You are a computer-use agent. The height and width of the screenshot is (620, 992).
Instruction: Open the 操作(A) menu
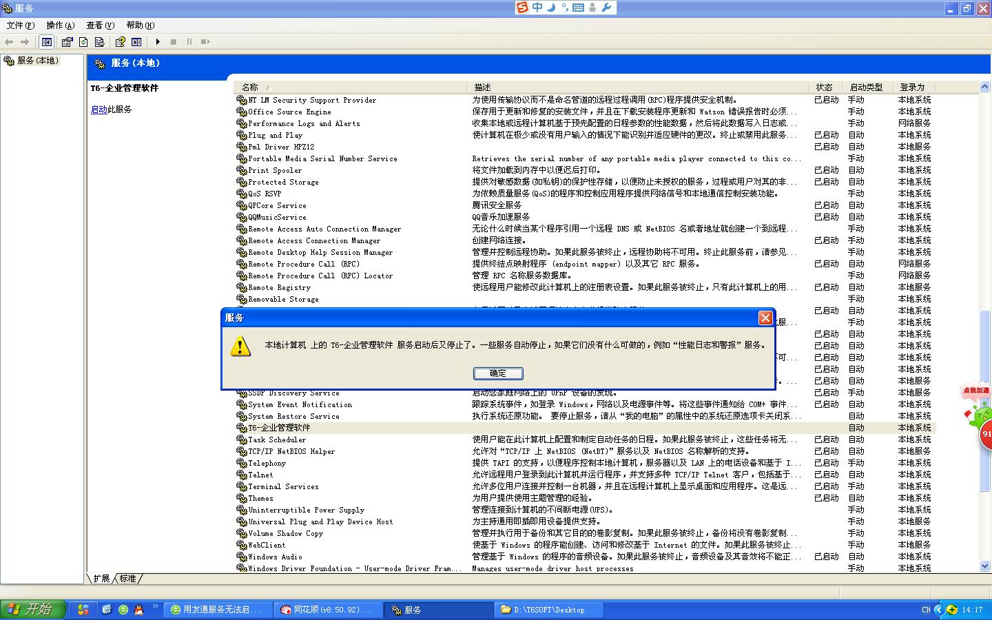tap(60, 25)
